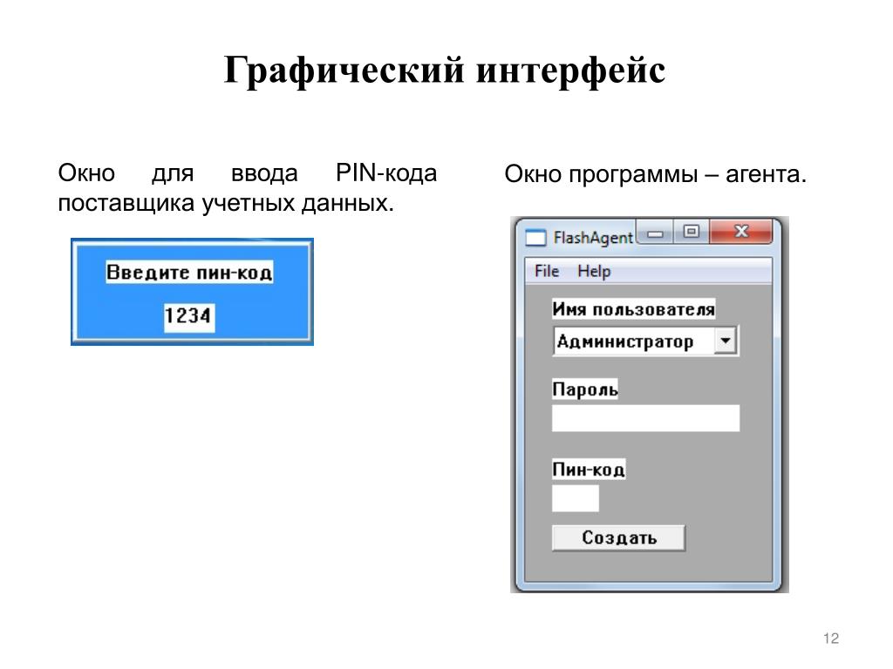The height and width of the screenshot is (669, 893).
Task: Click the slide title Графический интерфейс
Action: (445, 70)
